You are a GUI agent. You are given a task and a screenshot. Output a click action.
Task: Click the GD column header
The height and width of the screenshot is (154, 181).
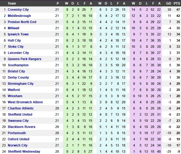coord(169,3)
